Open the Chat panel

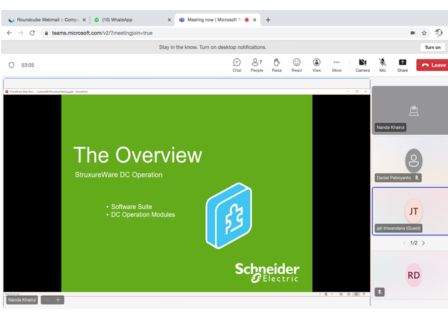click(237, 64)
